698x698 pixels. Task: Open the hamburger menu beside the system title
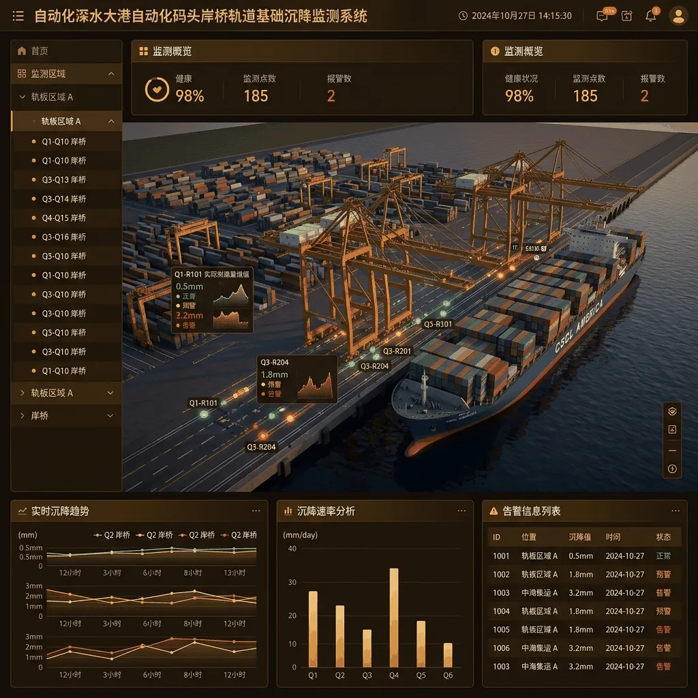click(x=18, y=16)
